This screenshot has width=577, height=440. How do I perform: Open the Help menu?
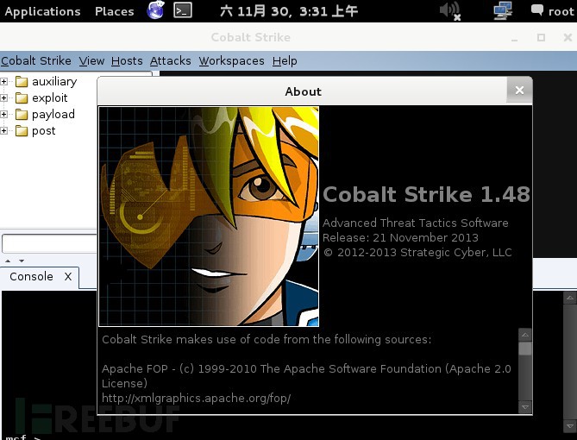[x=285, y=60]
